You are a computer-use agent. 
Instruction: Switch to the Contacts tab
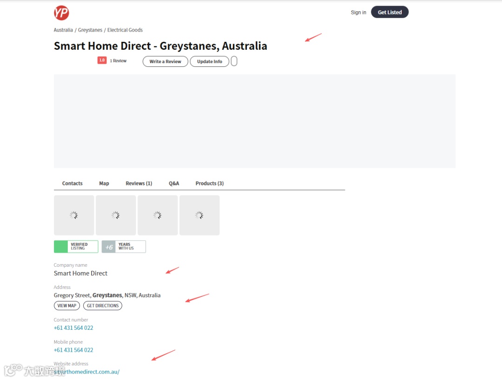(x=73, y=183)
